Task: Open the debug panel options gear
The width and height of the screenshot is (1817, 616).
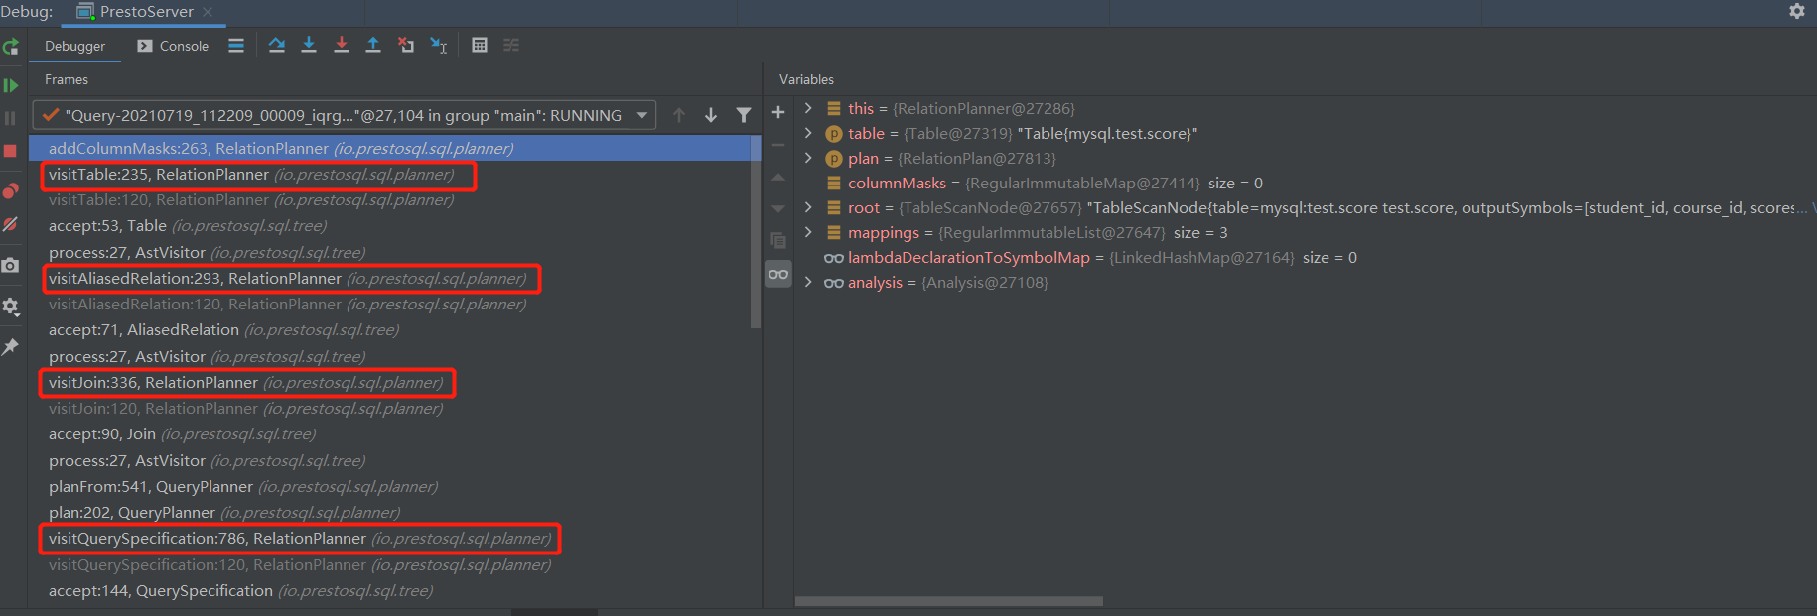Action: (x=1797, y=11)
